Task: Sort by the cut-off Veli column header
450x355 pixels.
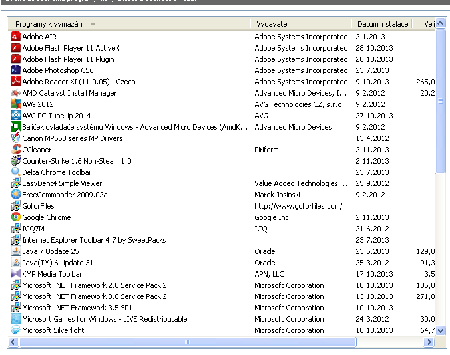Action: [424, 24]
